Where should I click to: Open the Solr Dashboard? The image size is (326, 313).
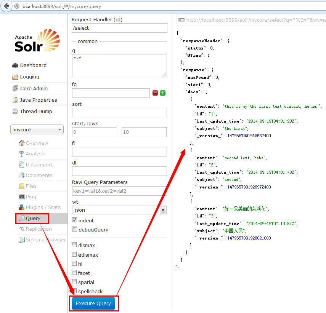33,65
